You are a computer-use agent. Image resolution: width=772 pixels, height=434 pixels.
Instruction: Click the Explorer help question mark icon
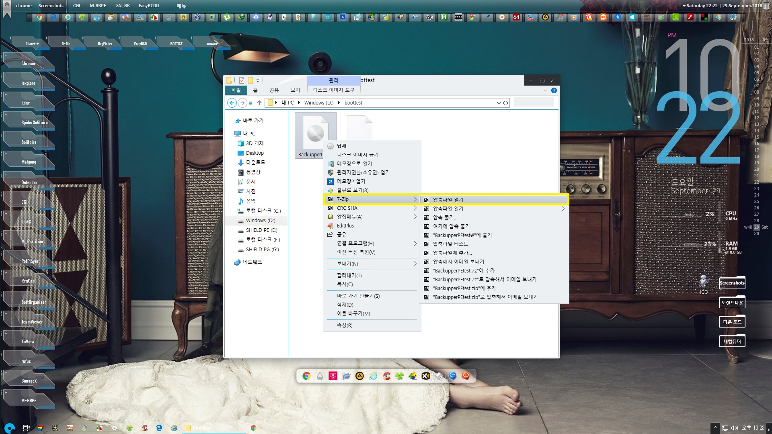[554, 90]
